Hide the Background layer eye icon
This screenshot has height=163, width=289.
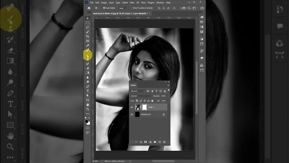click(x=132, y=115)
